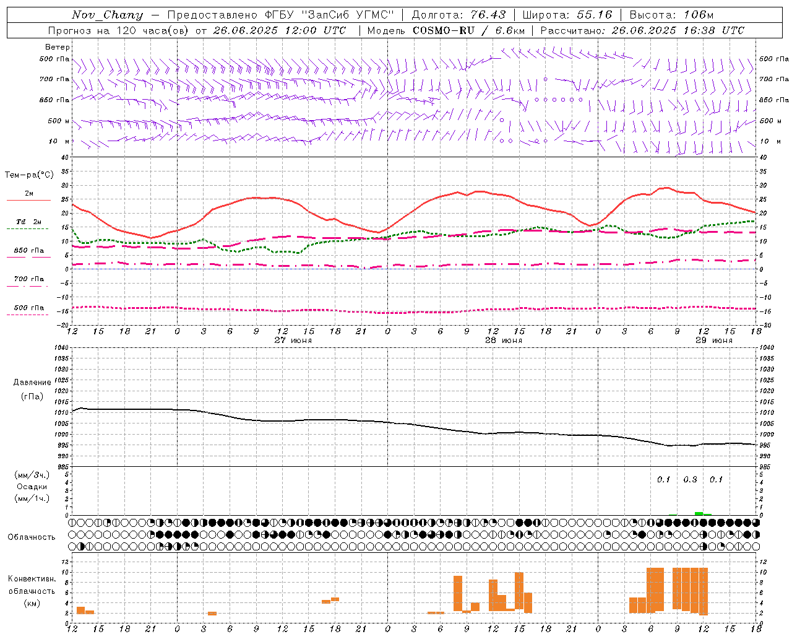
Task: Click the (мм/3ч.) precipitation unit label
Action: click(x=32, y=475)
